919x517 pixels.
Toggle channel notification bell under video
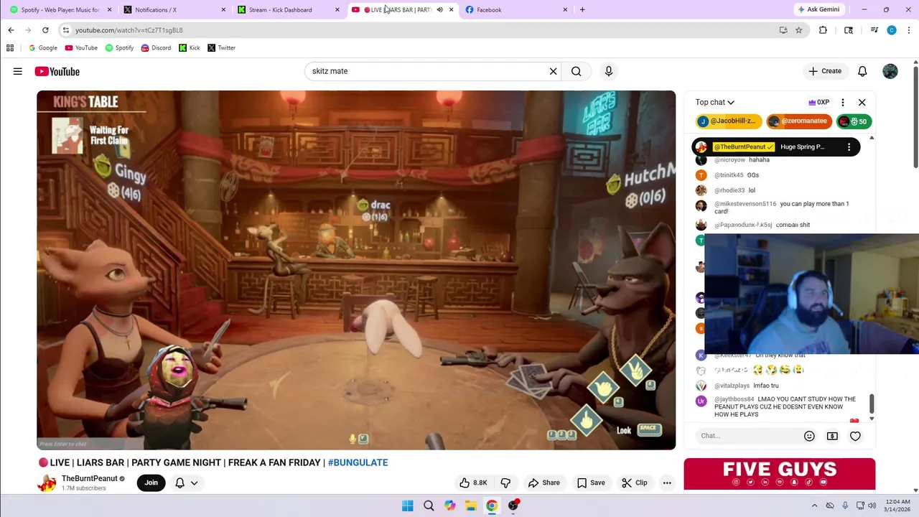click(180, 483)
